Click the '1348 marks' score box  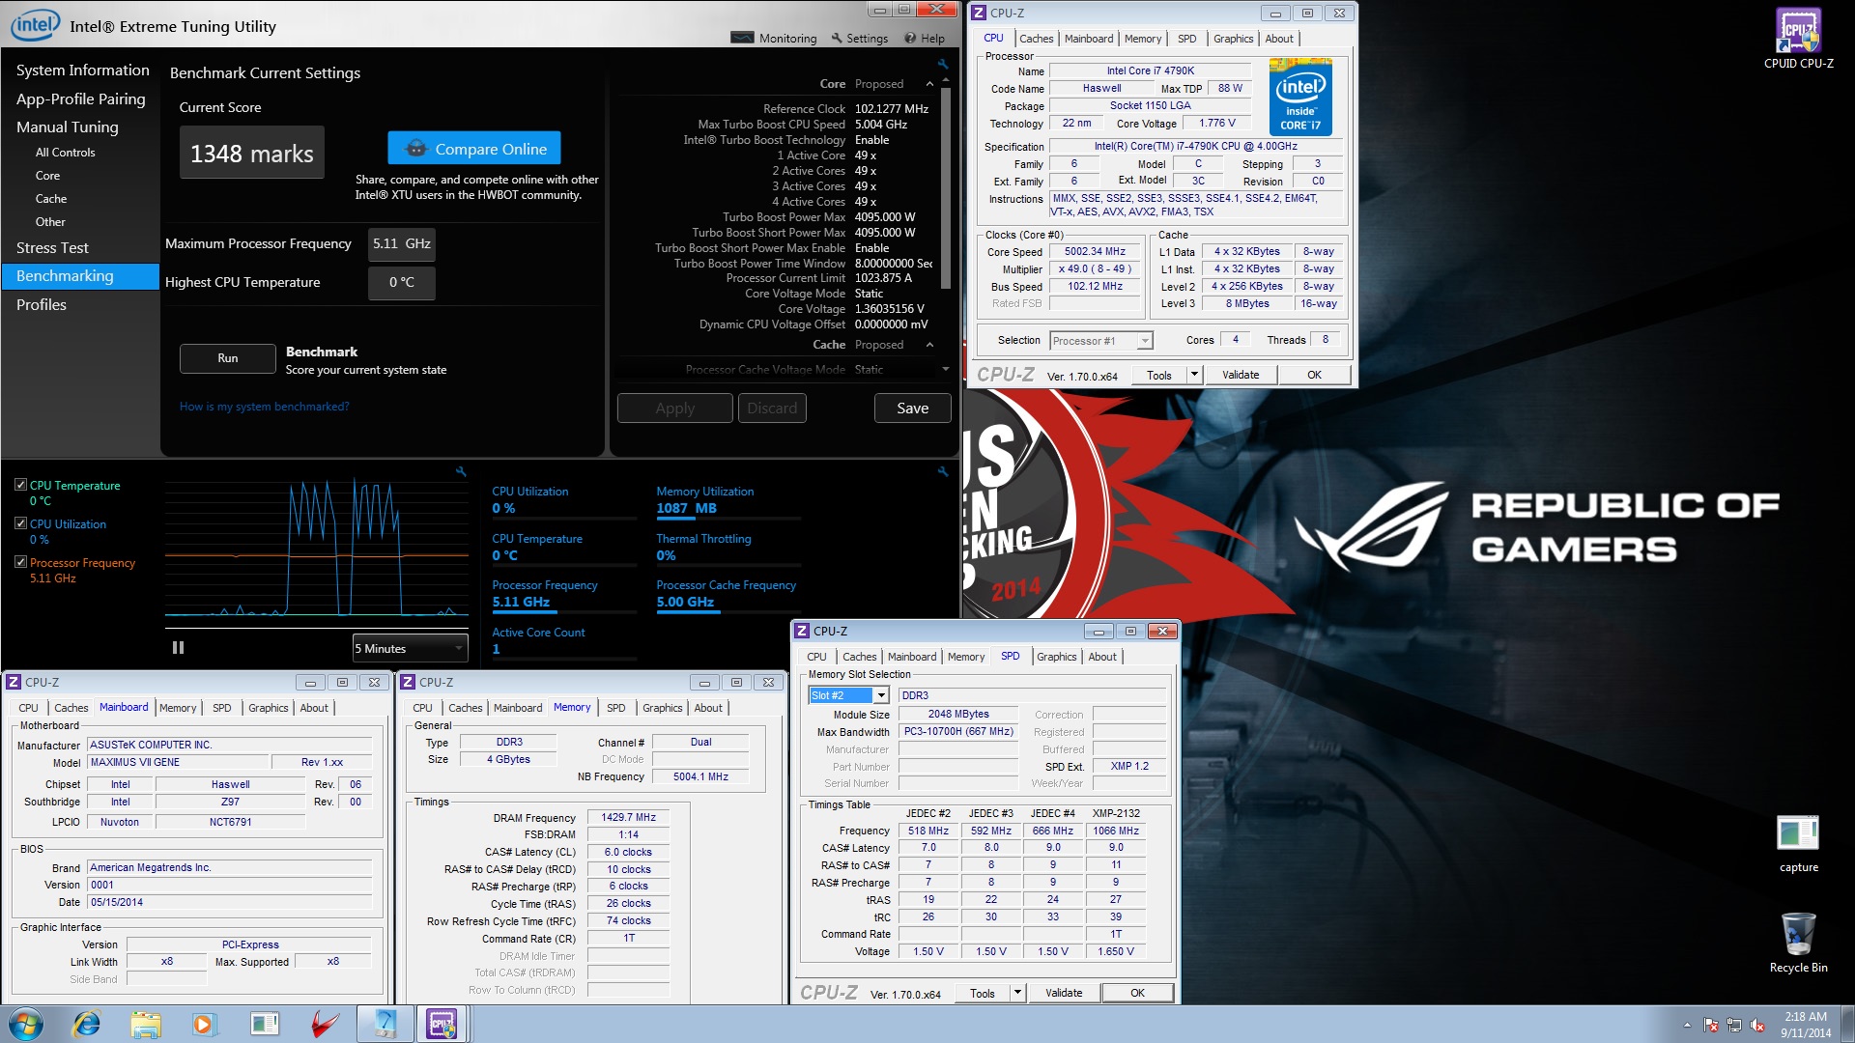[x=251, y=154]
